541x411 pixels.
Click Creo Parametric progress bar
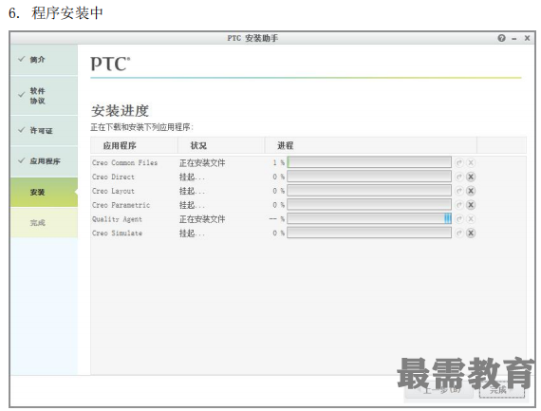click(369, 205)
